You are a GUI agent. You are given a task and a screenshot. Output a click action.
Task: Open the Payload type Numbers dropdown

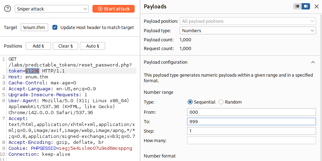coord(248,30)
